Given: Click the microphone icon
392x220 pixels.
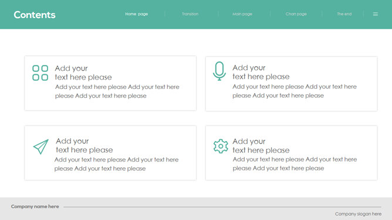Looking at the screenshot, I should tap(219, 71).
